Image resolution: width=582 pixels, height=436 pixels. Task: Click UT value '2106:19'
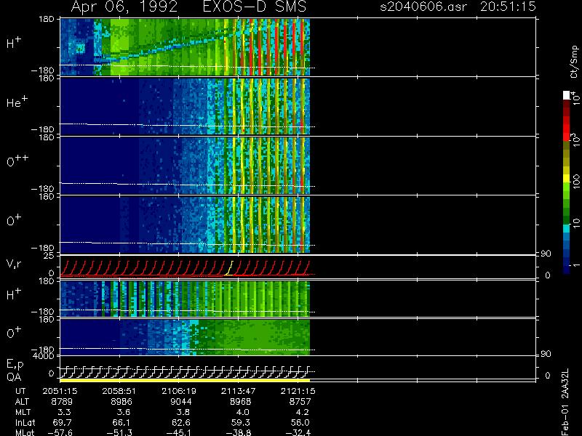coord(178,391)
